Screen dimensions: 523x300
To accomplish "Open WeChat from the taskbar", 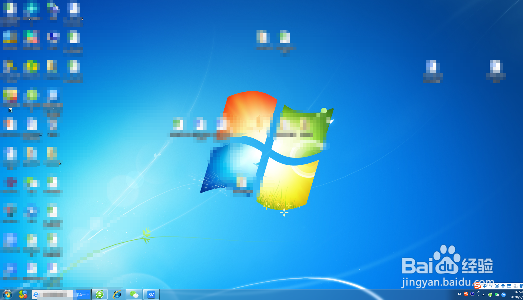I will pos(134,294).
